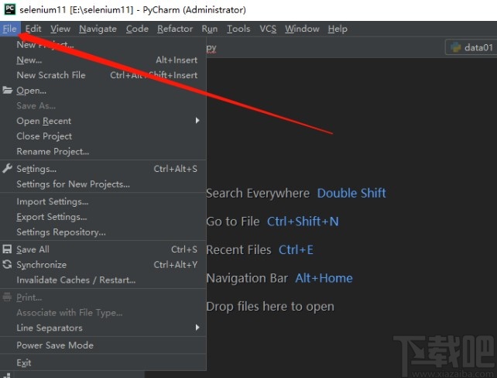Click the wrench icon beside Settings
The width and height of the screenshot is (497, 378).
coord(7,168)
